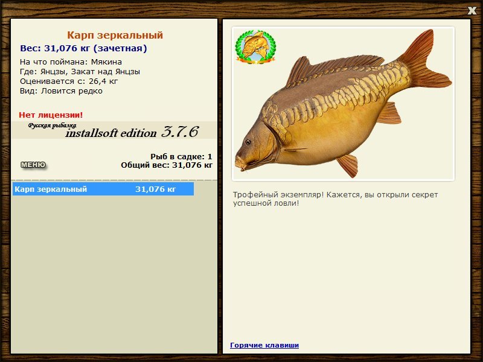Click the Оценивается с: 26,4 кг line
The height and width of the screenshot is (362, 483).
pos(69,81)
